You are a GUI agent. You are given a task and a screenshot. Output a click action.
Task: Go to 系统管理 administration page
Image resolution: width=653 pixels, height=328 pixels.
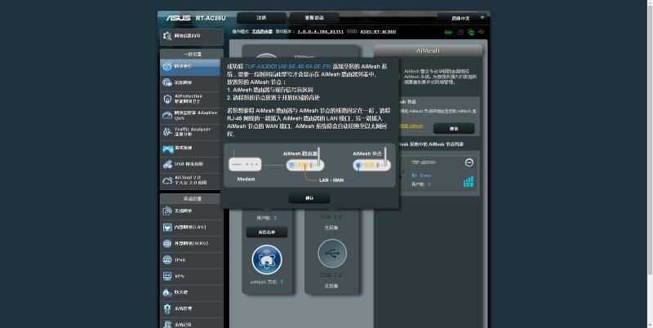pos(192,309)
